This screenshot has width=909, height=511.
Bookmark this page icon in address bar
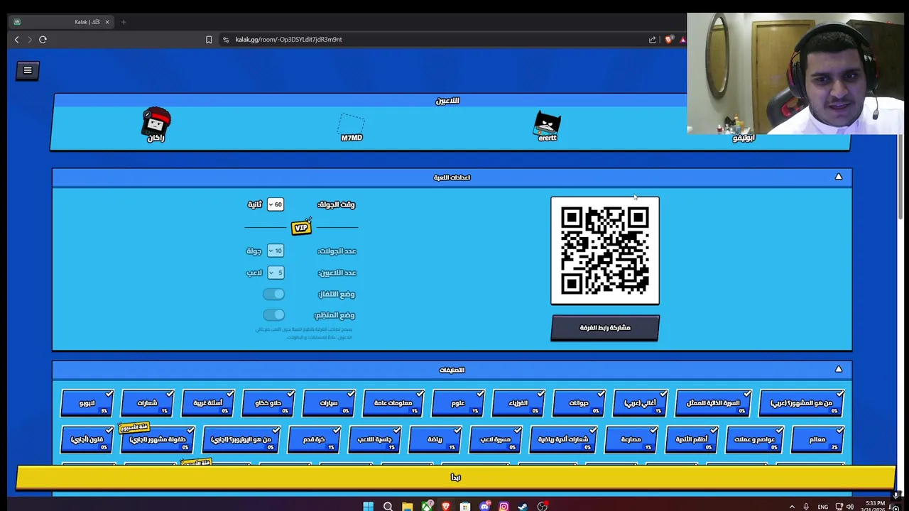point(209,40)
